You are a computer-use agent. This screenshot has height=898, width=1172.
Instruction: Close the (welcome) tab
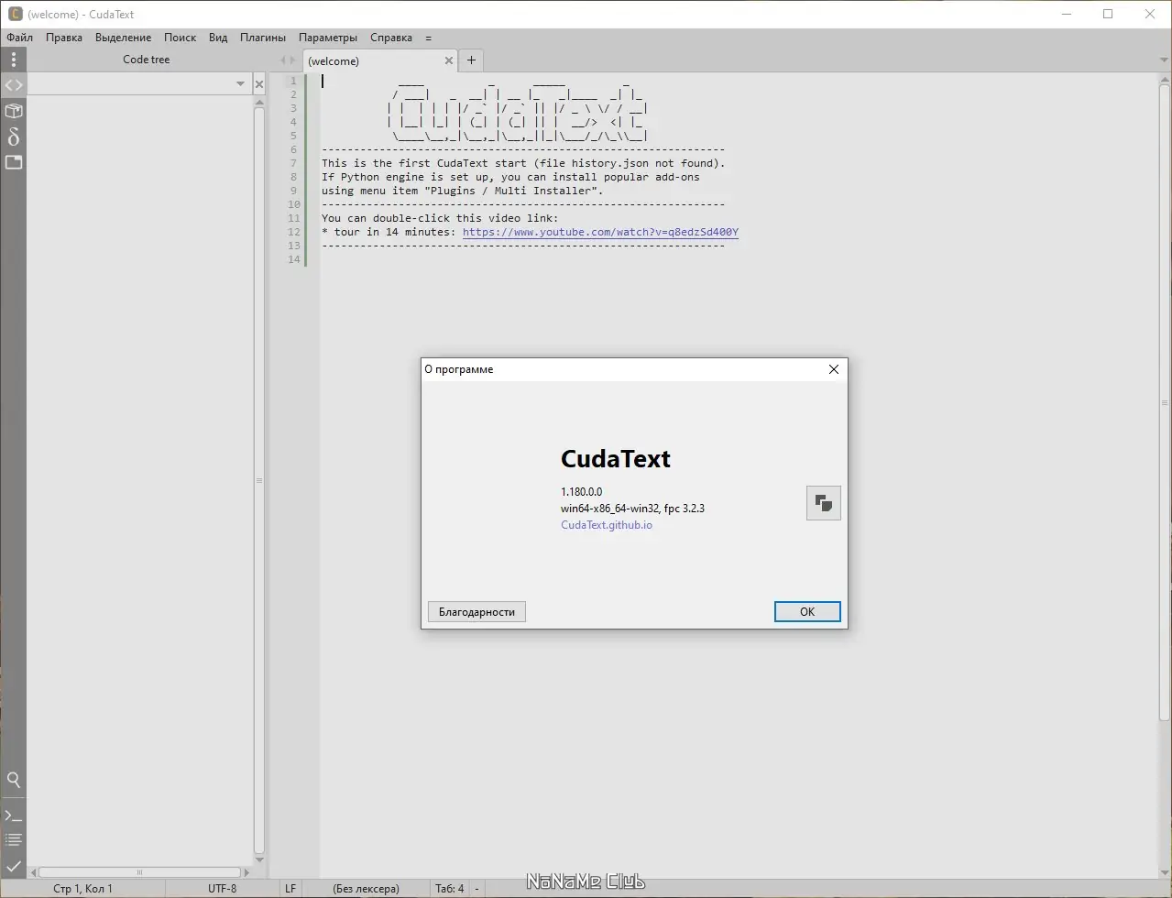point(449,60)
